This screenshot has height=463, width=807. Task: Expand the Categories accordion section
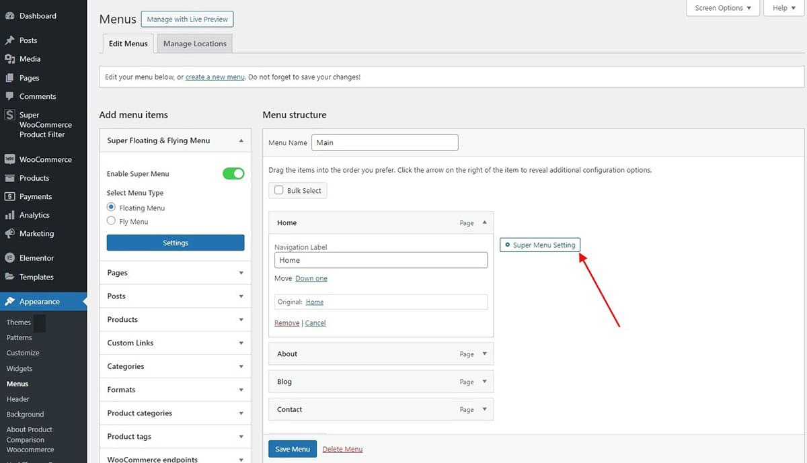click(241, 366)
